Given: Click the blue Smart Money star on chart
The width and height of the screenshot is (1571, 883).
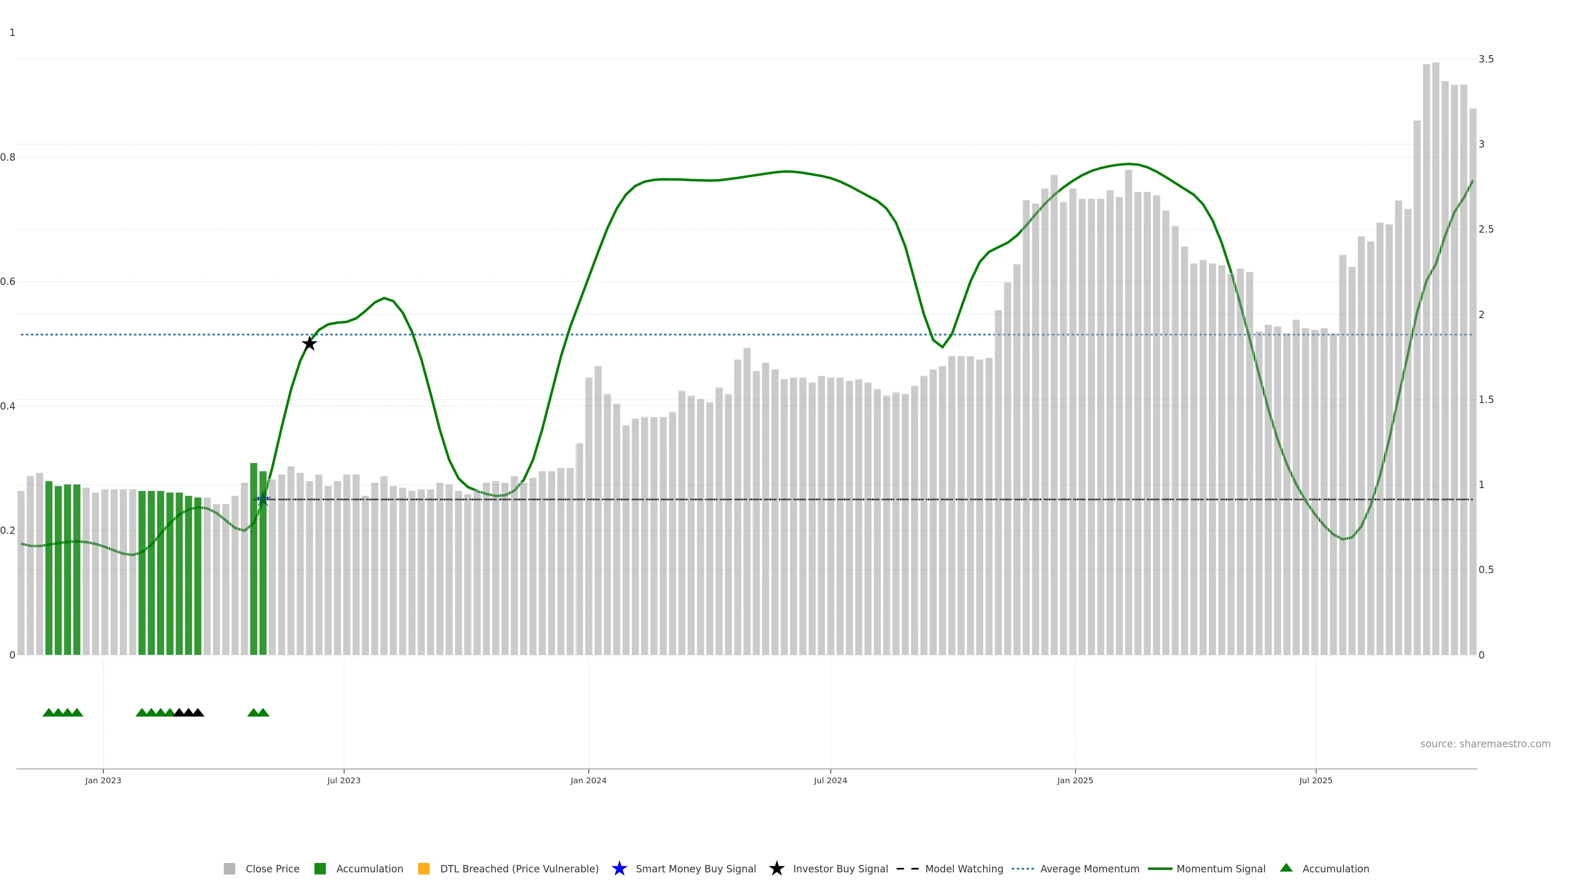Looking at the screenshot, I should pos(263,500).
